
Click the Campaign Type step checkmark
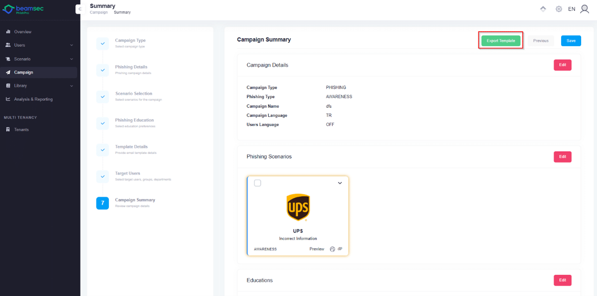click(103, 44)
